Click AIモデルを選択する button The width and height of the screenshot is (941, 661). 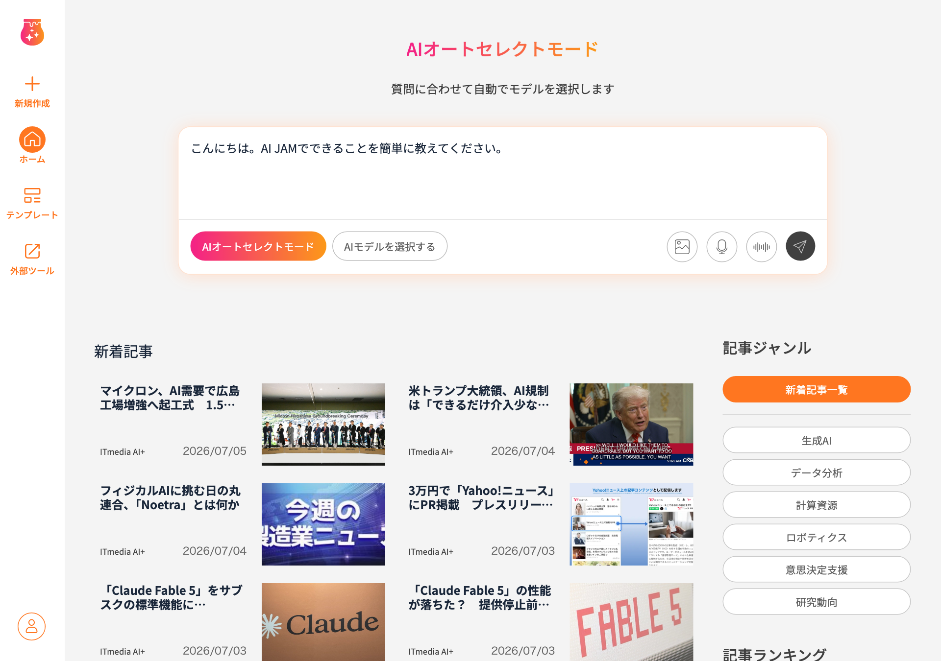(390, 246)
